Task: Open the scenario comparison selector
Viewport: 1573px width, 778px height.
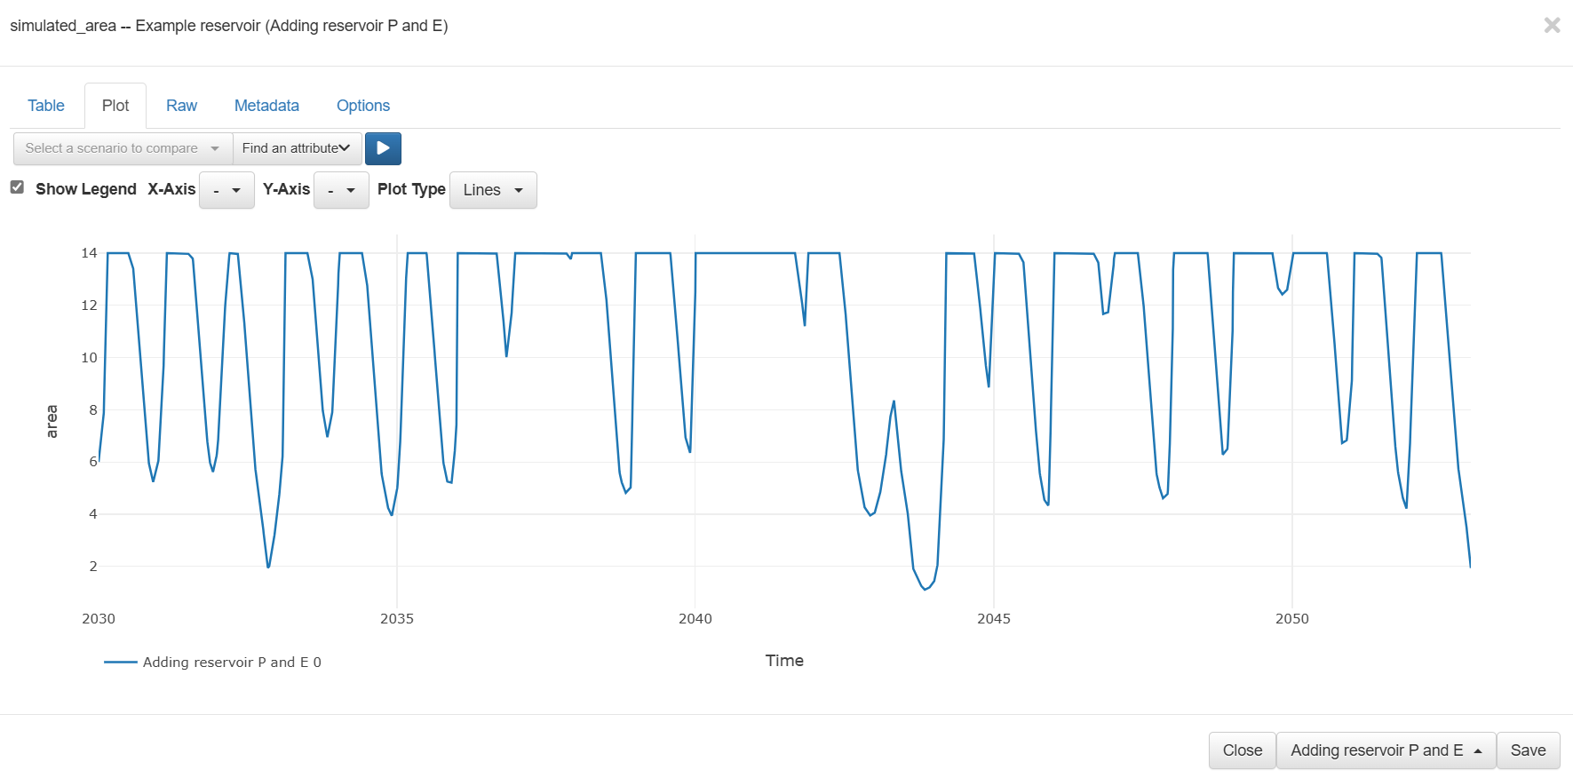Action: click(x=123, y=148)
